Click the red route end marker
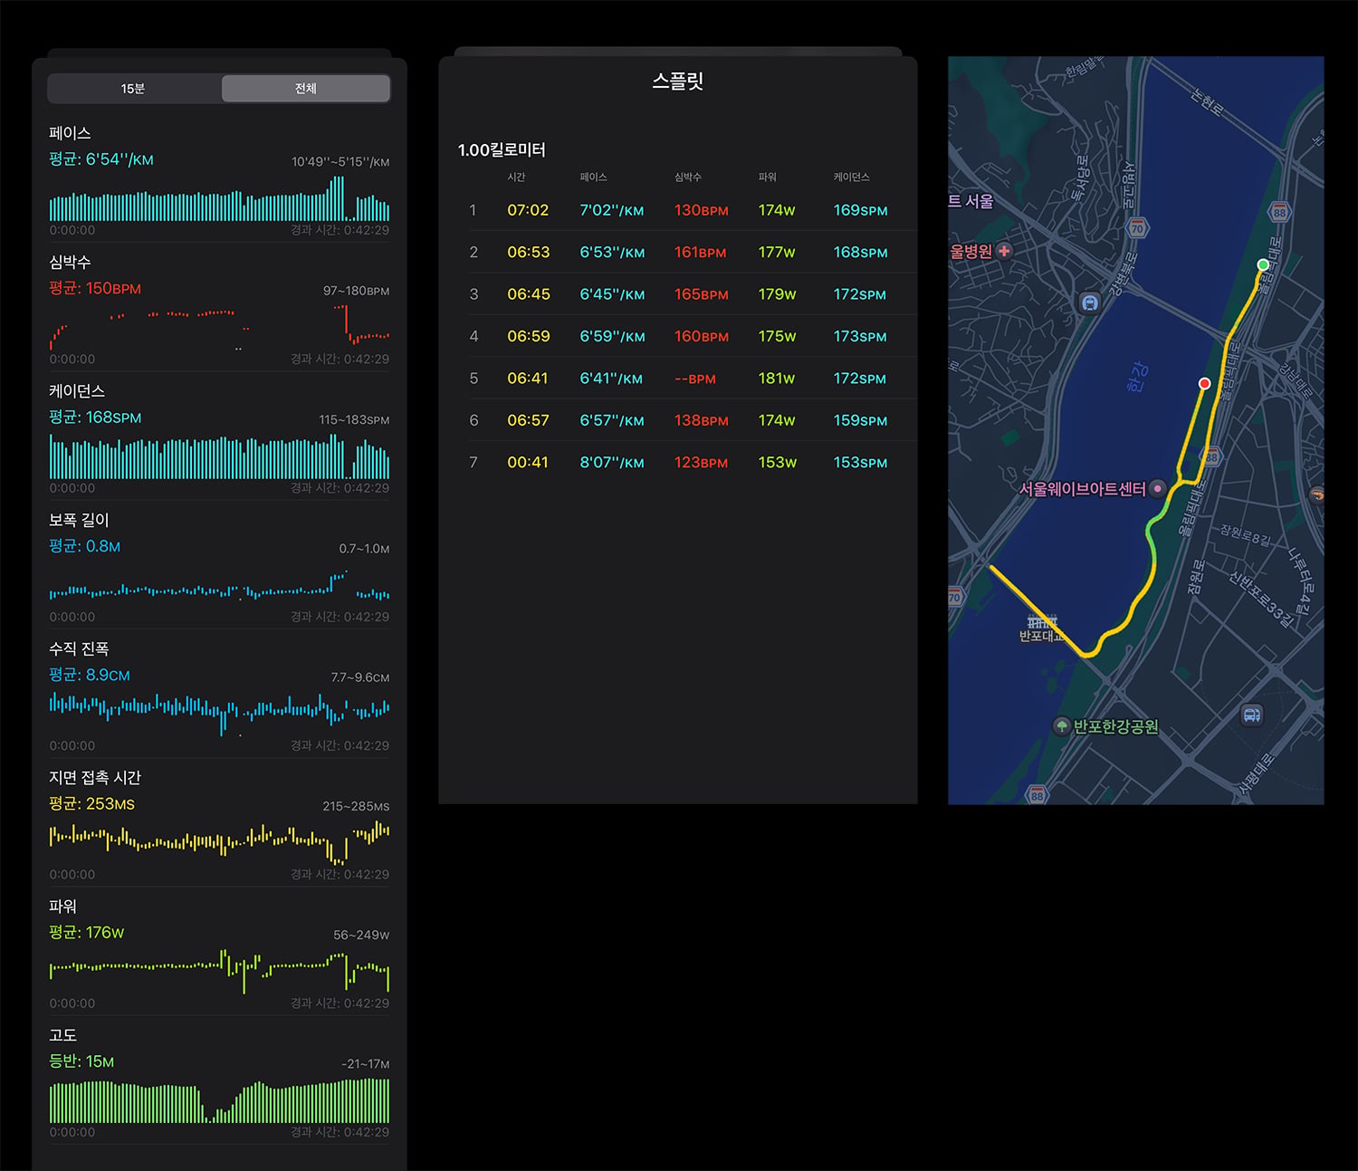 point(1204,383)
